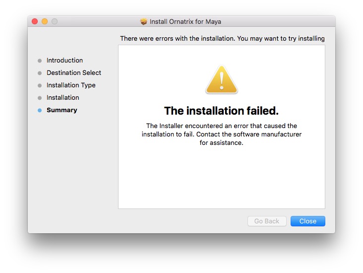This screenshot has width=363, height=273.
Task: Click the blue Summary step bullet
Action: [40, 110]
